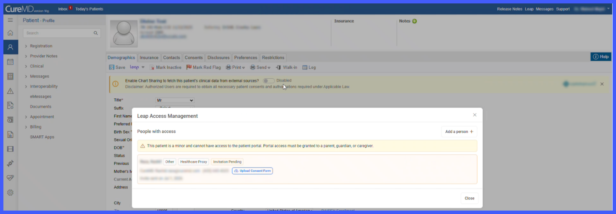Viewport: 616px width, 214px height.
Task: Click the Save floppy disk icon
Action: (112, 67)
